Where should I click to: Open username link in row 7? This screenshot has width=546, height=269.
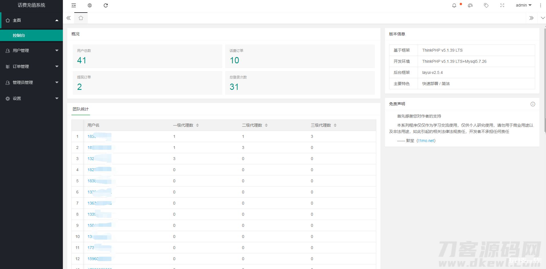[99, 203]
